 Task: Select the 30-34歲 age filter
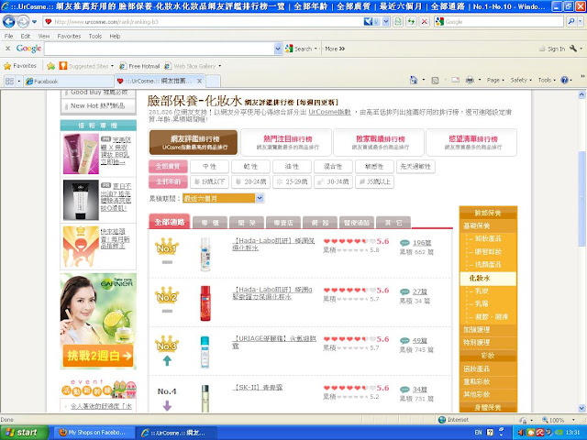click(333, 181)
